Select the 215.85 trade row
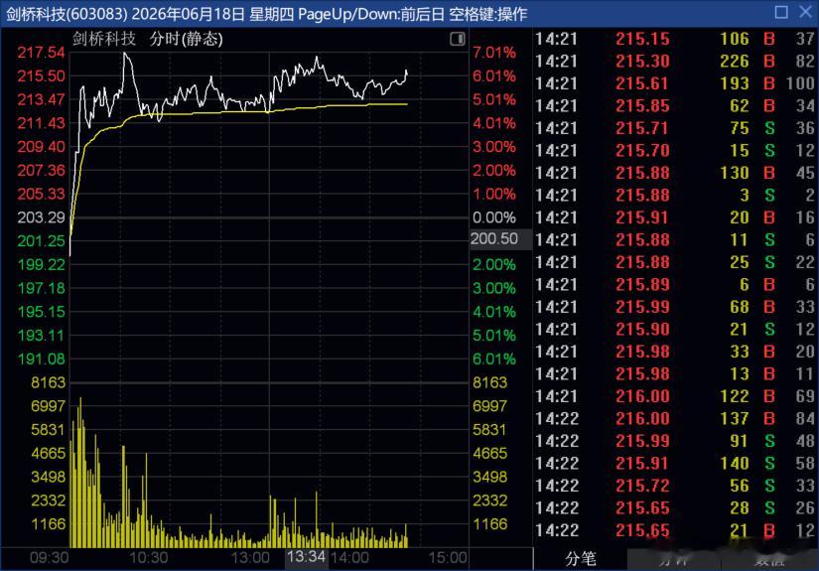The height and width of the screenshot is (571, 819). pyautogui.click(x=674, y=106)
